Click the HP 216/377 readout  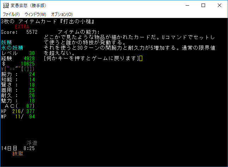pyautogui.click(x=18, y=111)
